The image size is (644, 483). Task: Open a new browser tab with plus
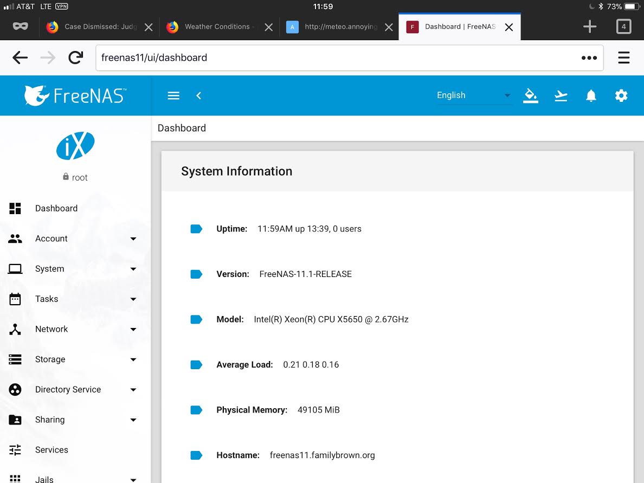point(590,26)
